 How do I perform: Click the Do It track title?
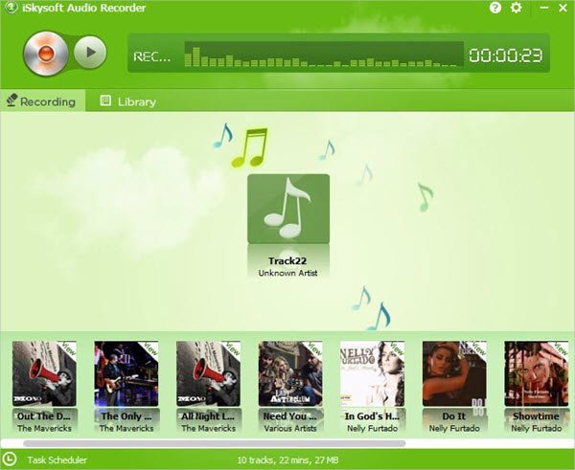454,416
